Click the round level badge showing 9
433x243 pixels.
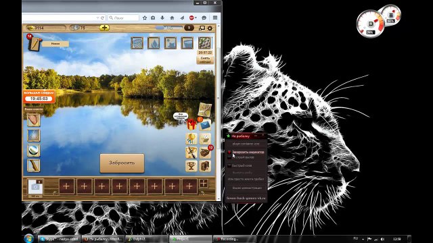click(189, 28)
